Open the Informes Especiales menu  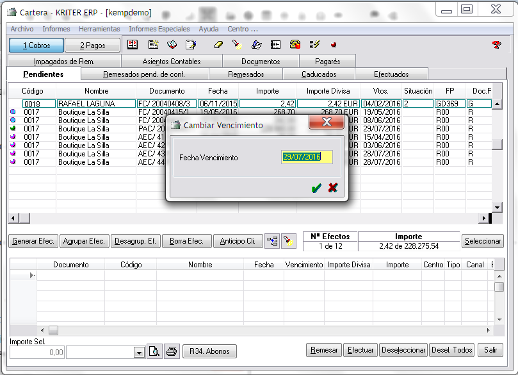[x=159, y=29]
